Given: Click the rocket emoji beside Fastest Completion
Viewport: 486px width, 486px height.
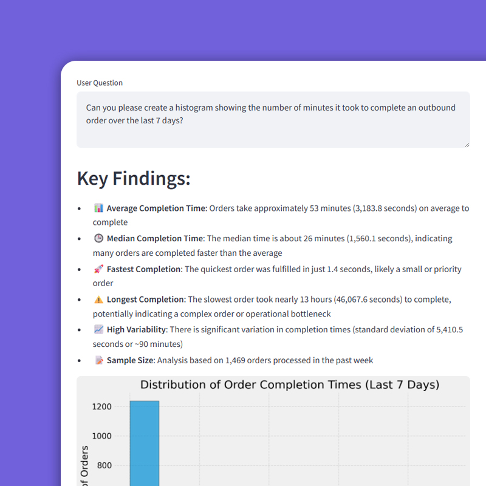Looking at the screenshot, I should 98,269.
